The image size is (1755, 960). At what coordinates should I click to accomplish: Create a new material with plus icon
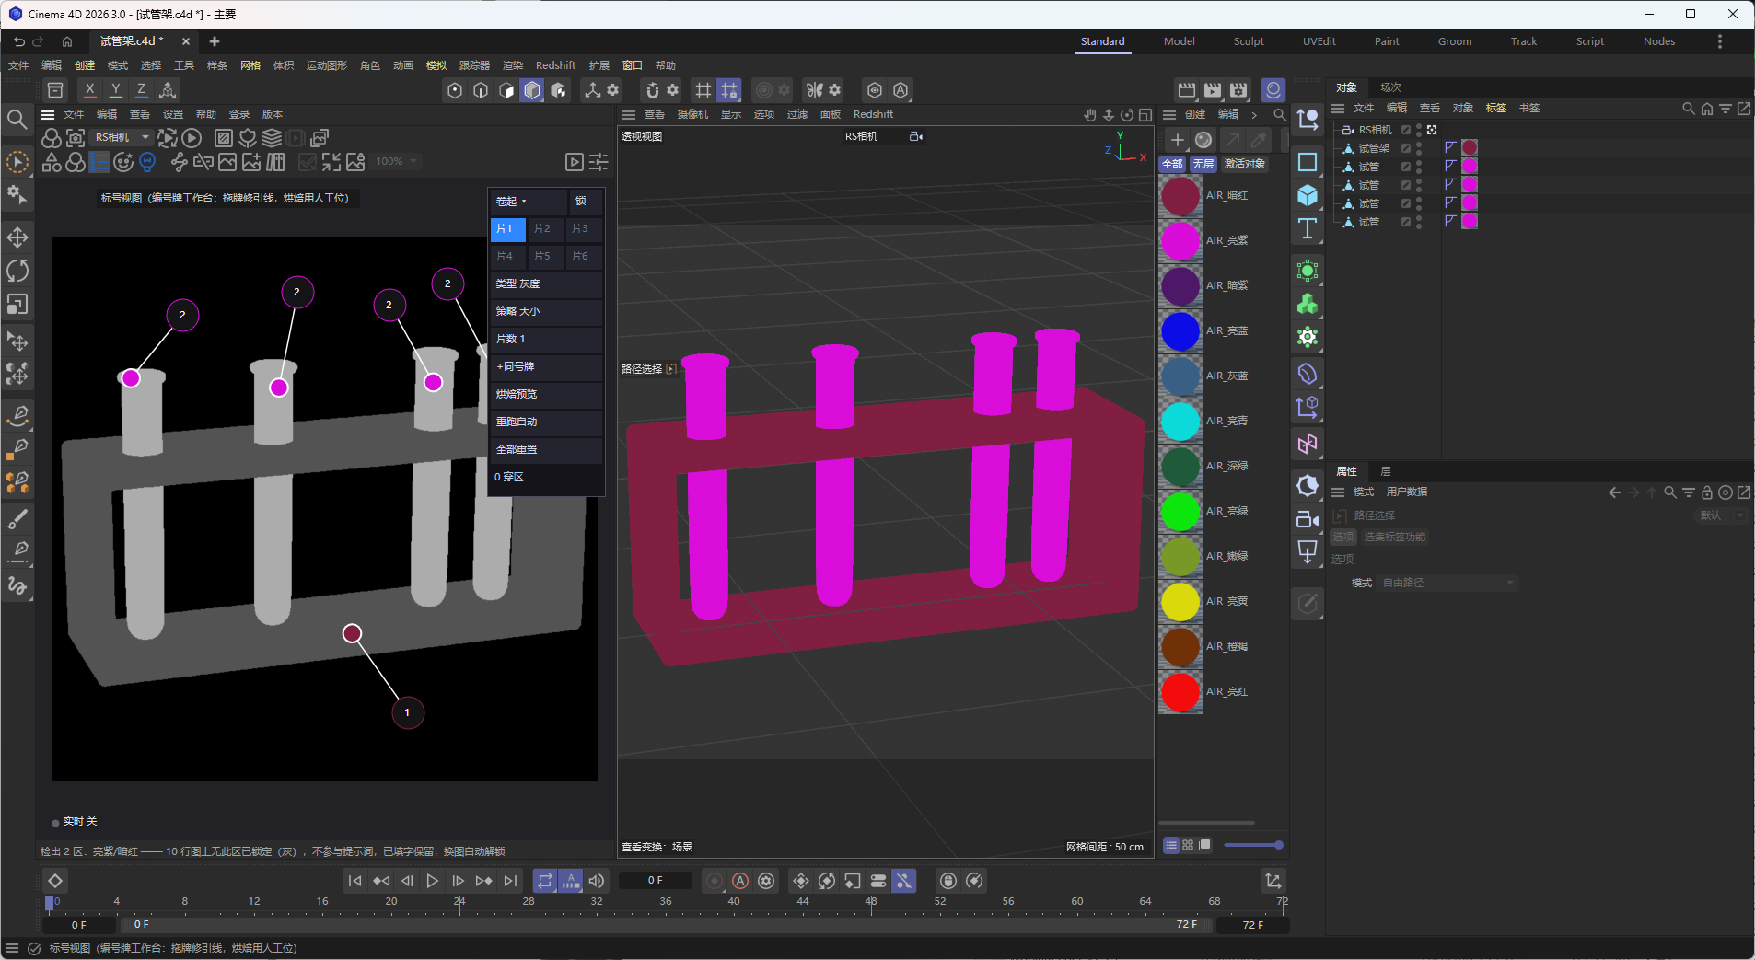(x=1177, y=140)
